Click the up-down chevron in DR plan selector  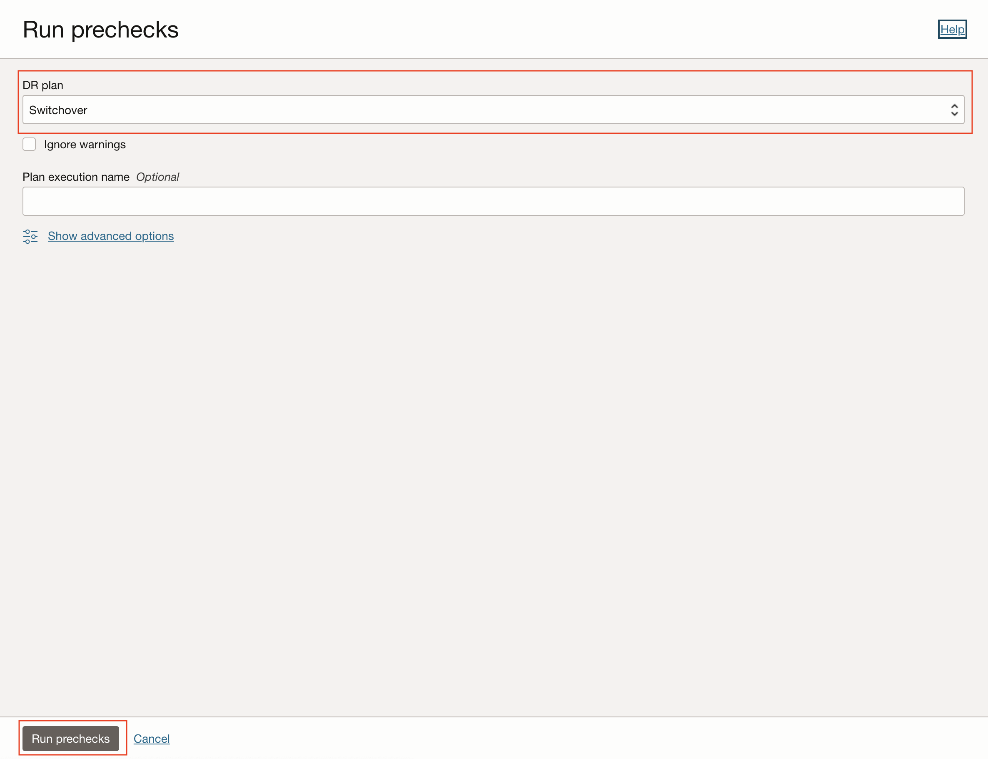[954, 110]
